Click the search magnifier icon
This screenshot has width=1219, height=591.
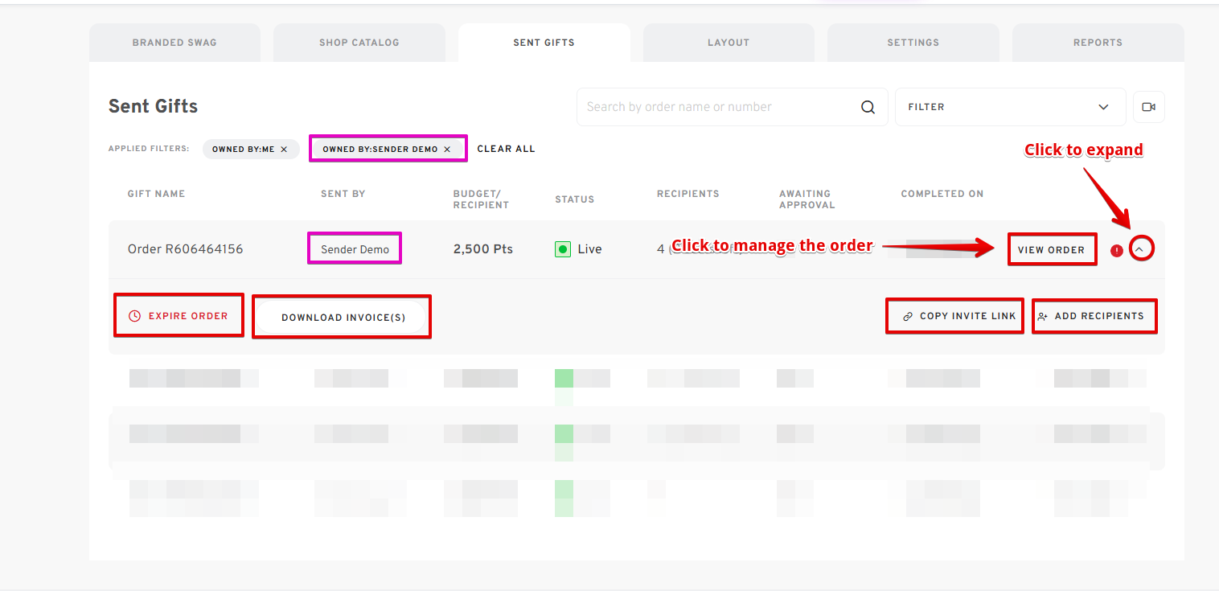pos(868,107)
